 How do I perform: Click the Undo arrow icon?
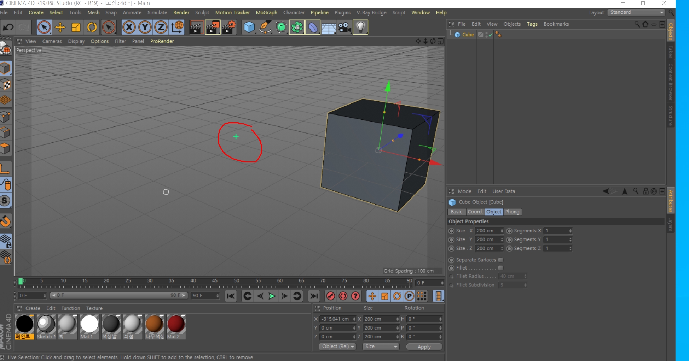click(x=8, y=28)
